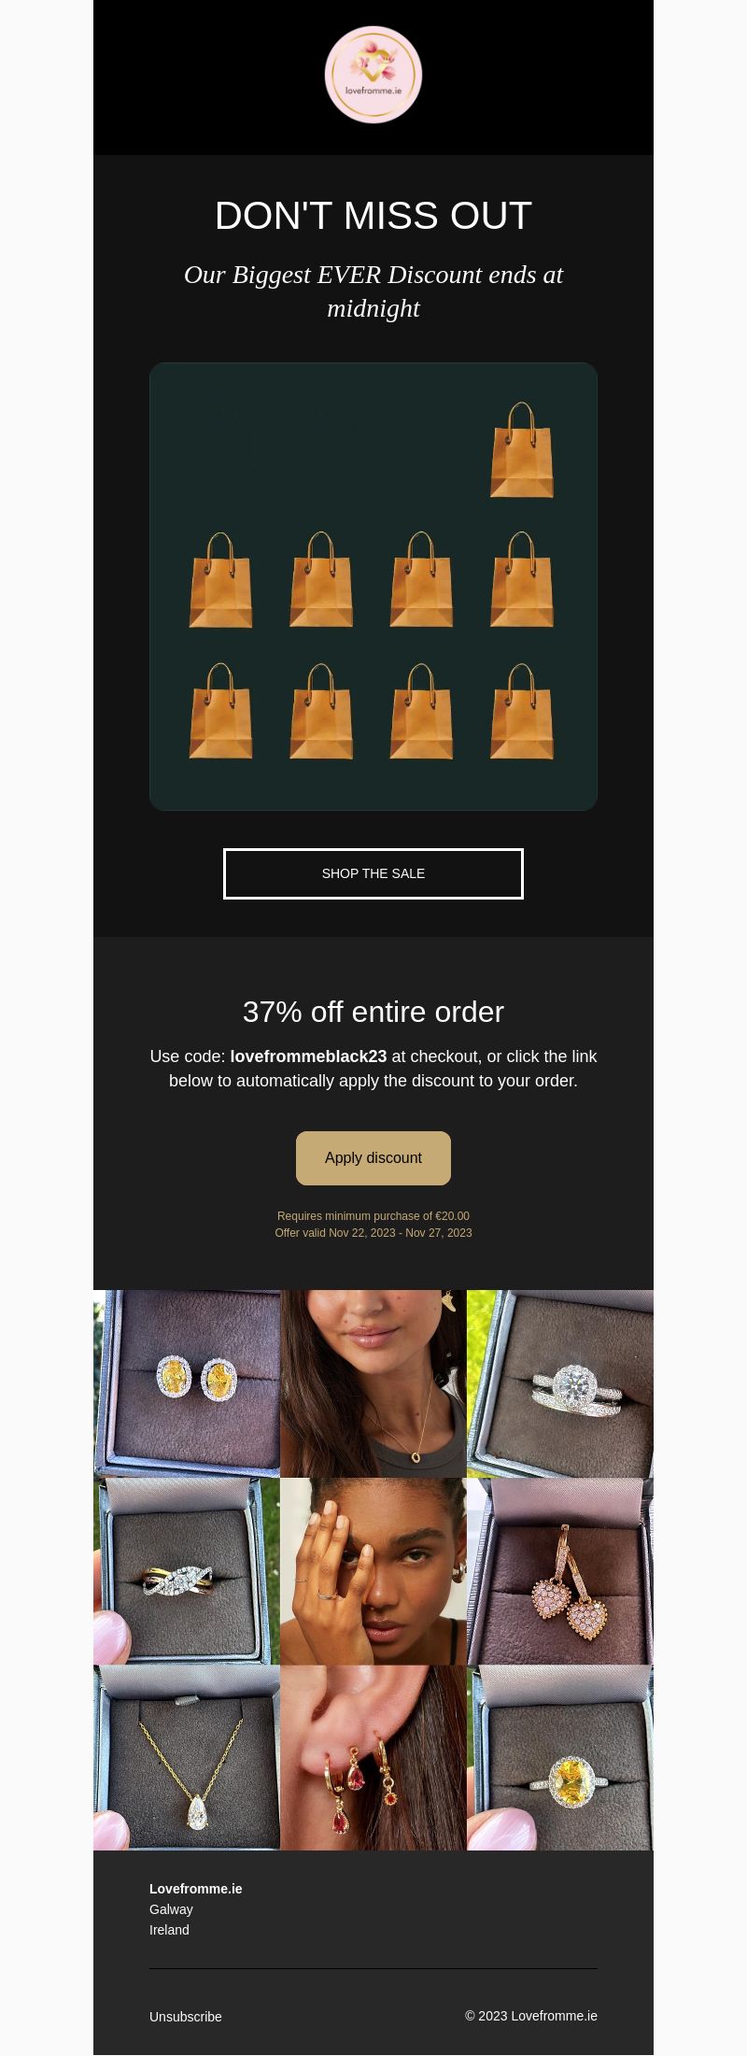Click the Lovefromme.ie round logo
The height and width of the screenshot is (2056, 747).
[x=373, y=75]
